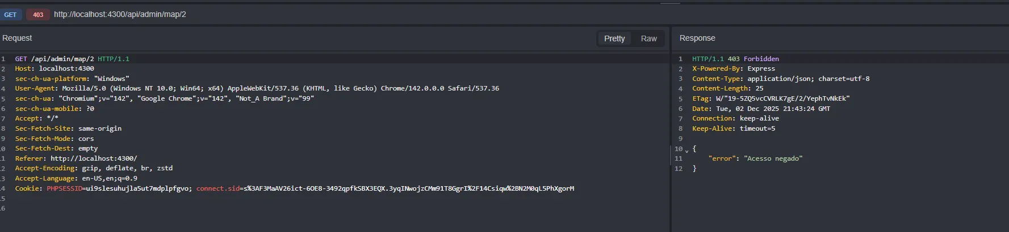
Task: Place cursor on the PHPSESSID cookie name
Action: 64,188
